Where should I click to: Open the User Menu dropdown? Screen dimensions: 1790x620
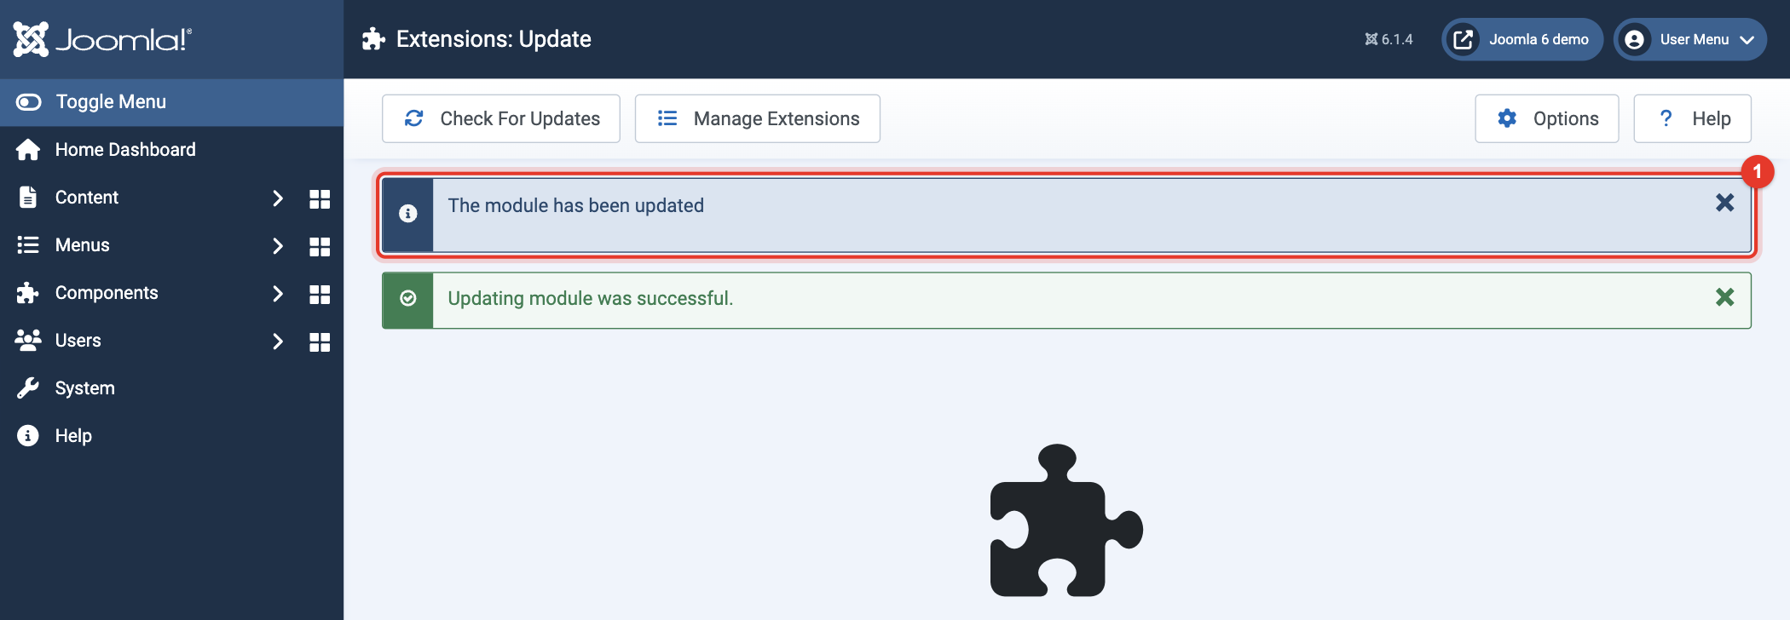pos(1690,39)
